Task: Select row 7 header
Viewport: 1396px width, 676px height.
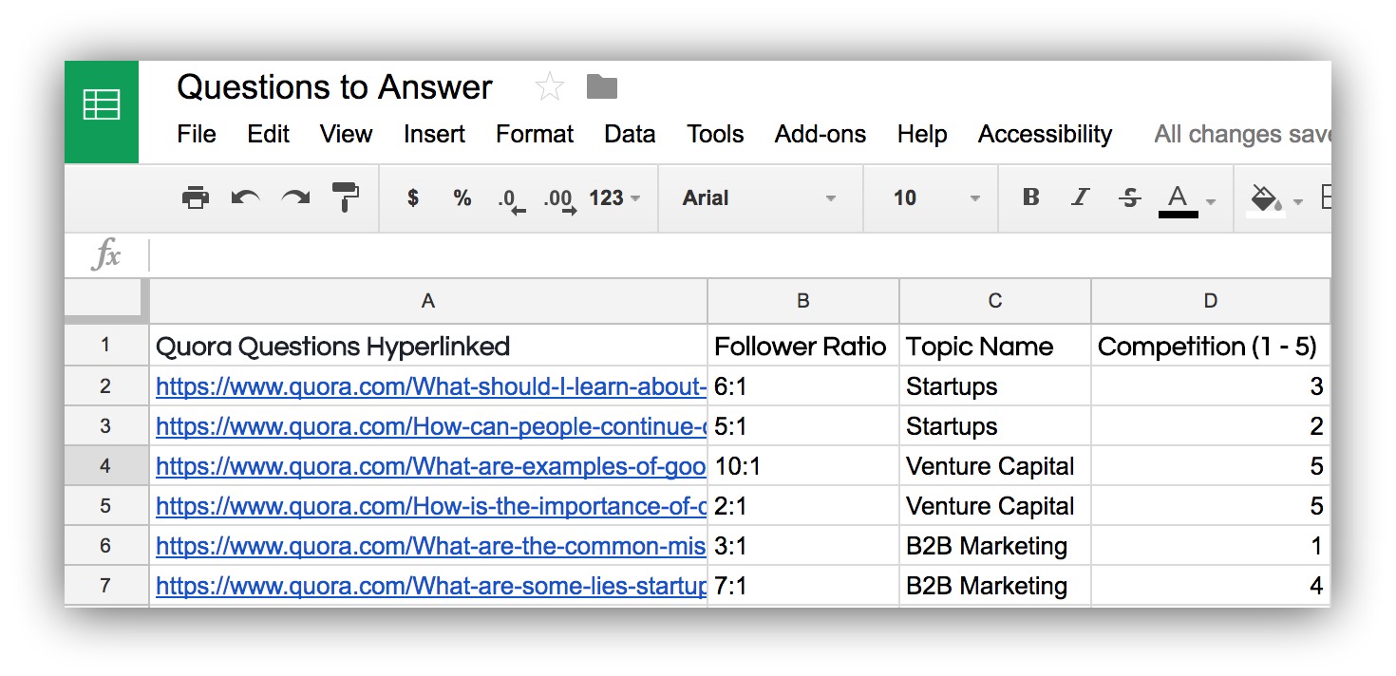Action: pos(105,586)
